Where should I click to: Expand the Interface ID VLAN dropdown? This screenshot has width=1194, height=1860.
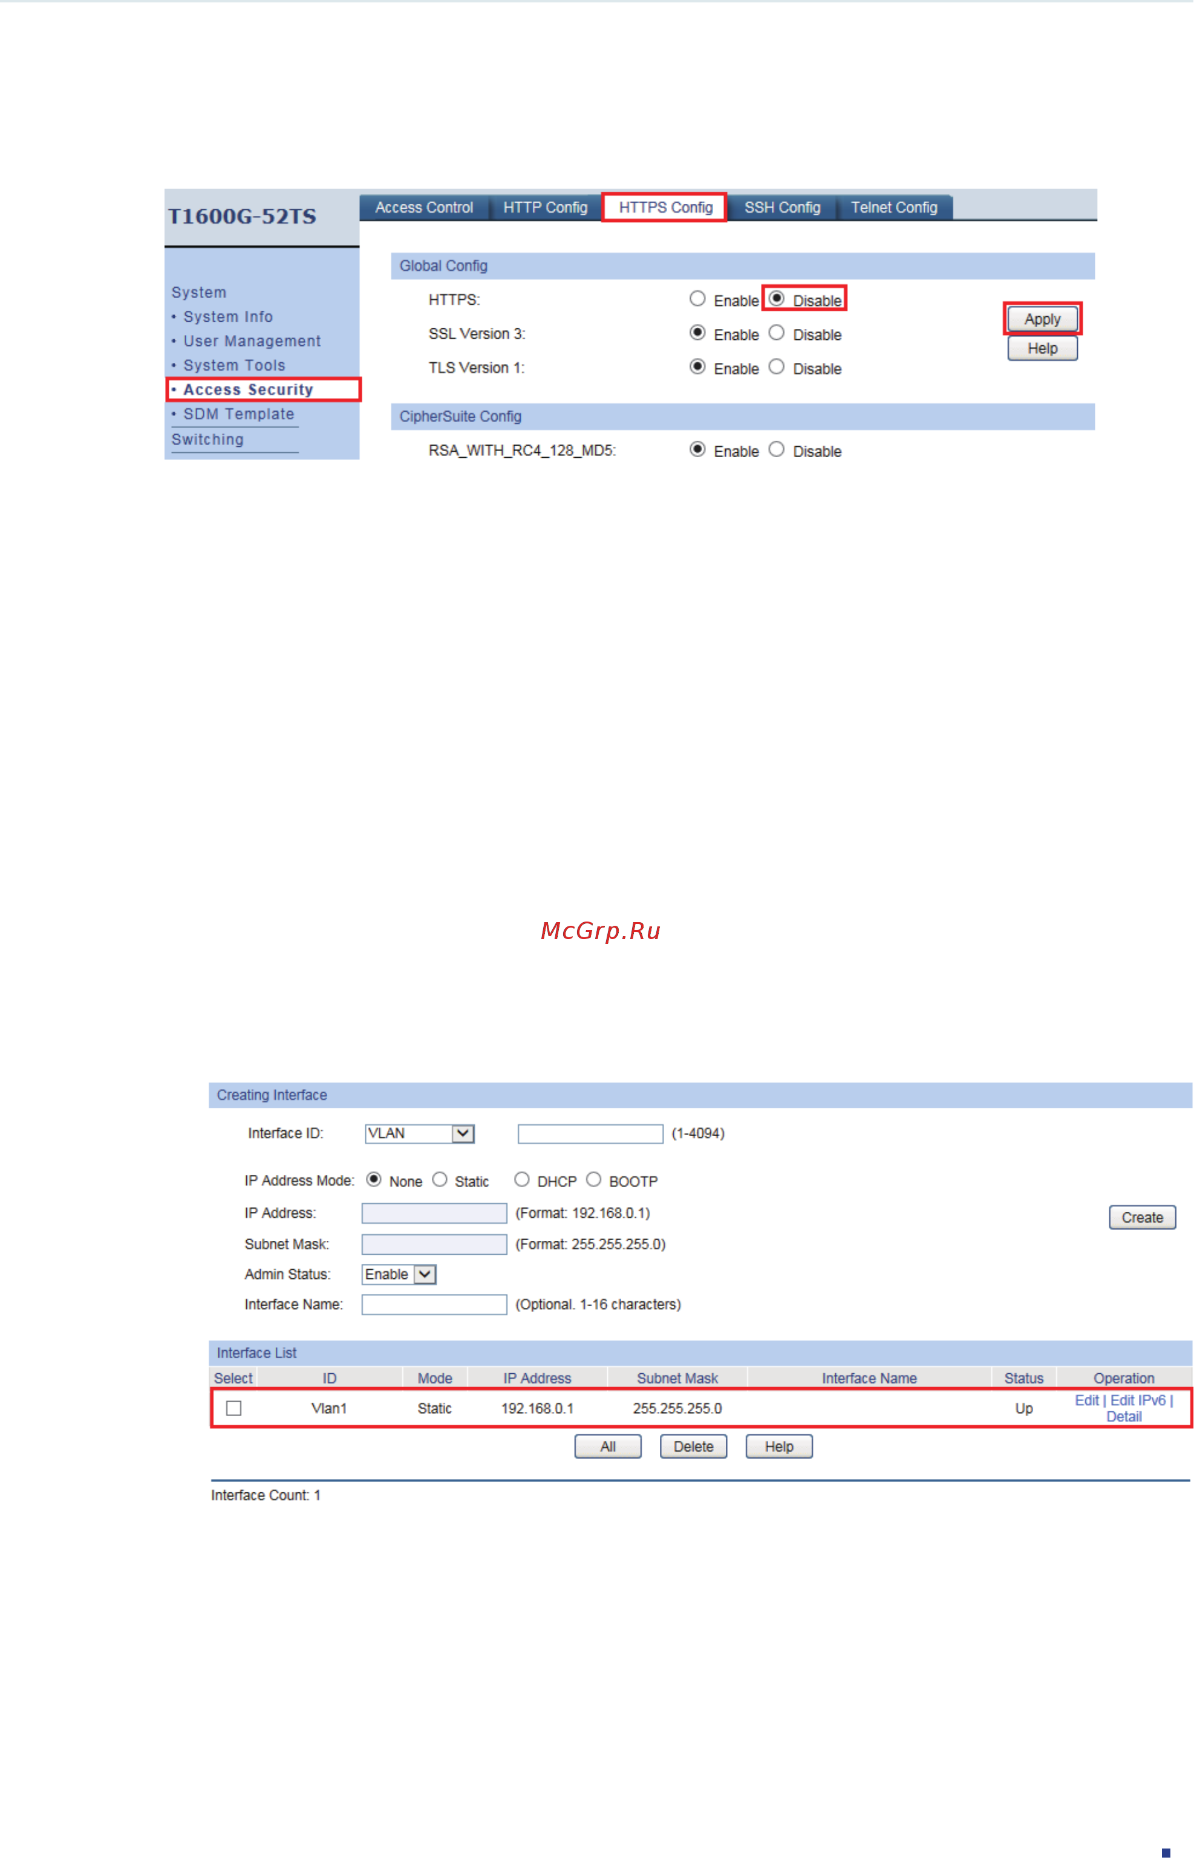[419, 1134]
